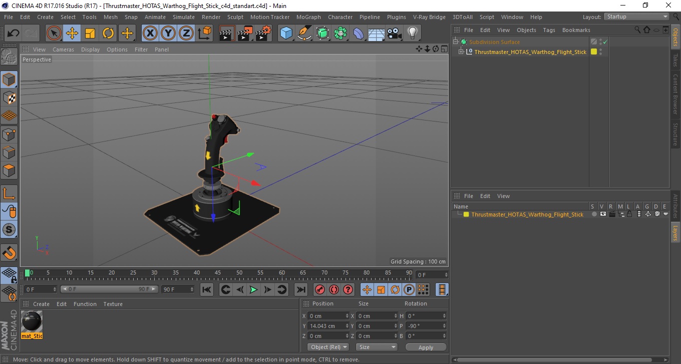681x364 pixels.
Task: Enable Points mode
Action: [10, 134]
